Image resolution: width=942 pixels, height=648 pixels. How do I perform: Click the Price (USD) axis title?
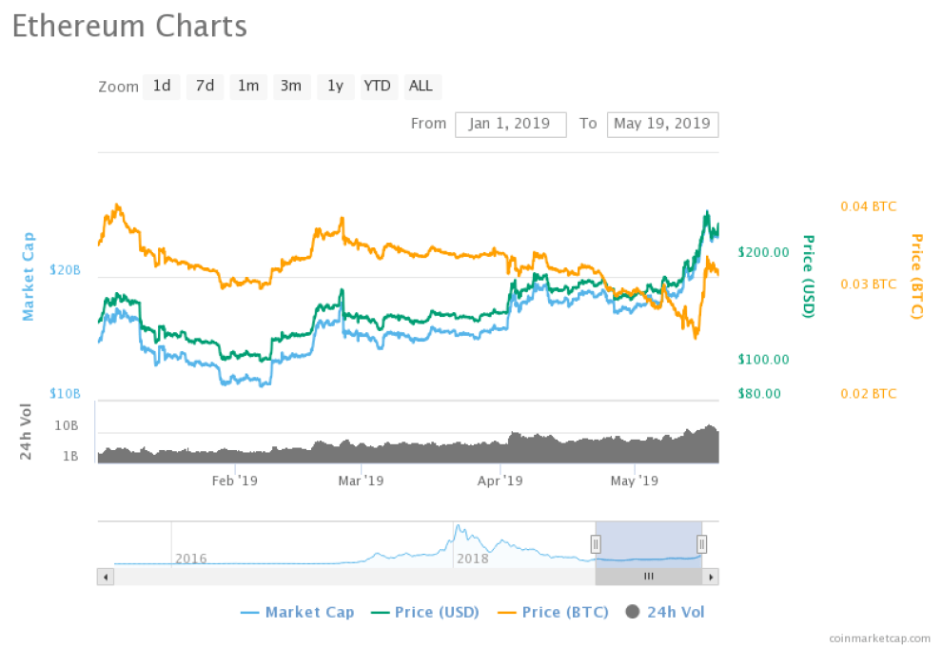[x=809, y=276]
